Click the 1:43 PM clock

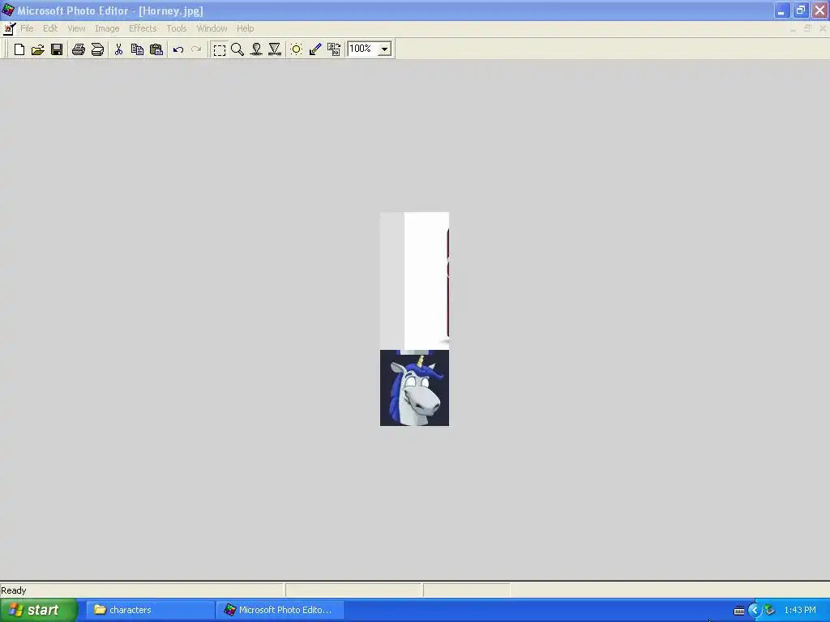coord(800,610)
